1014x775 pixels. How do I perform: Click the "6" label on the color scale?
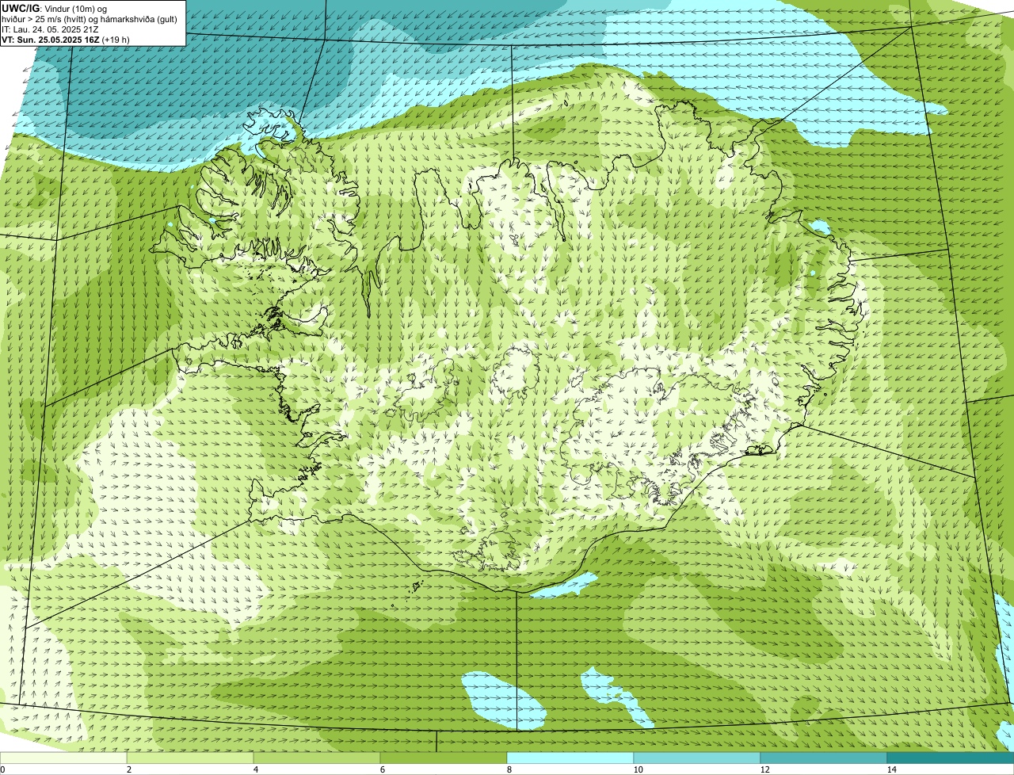pyautogui.click(x=382, y=769)
